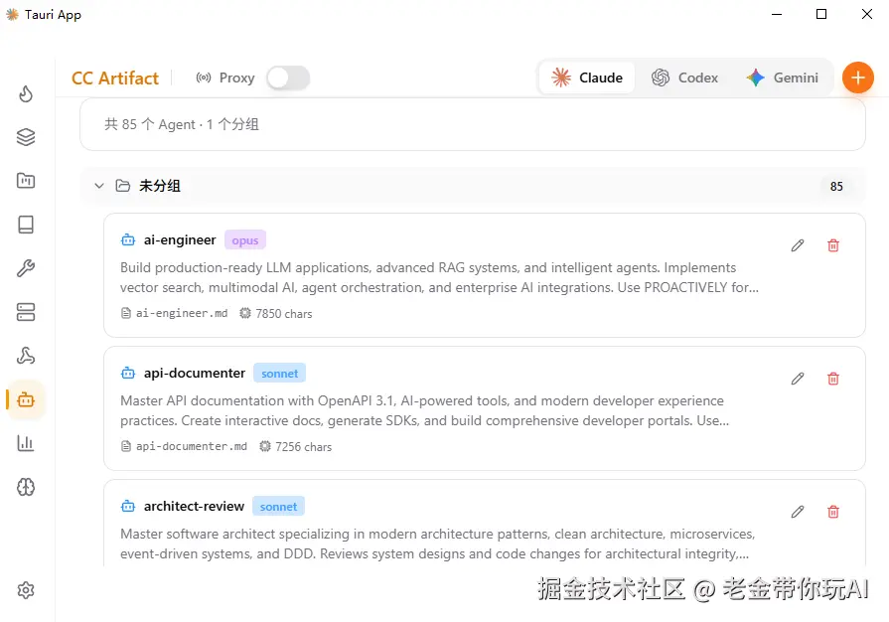The width and height of the screenshot is (889, 622).
Task: Click the architect-review robot icon
Action: coord(128,507)
